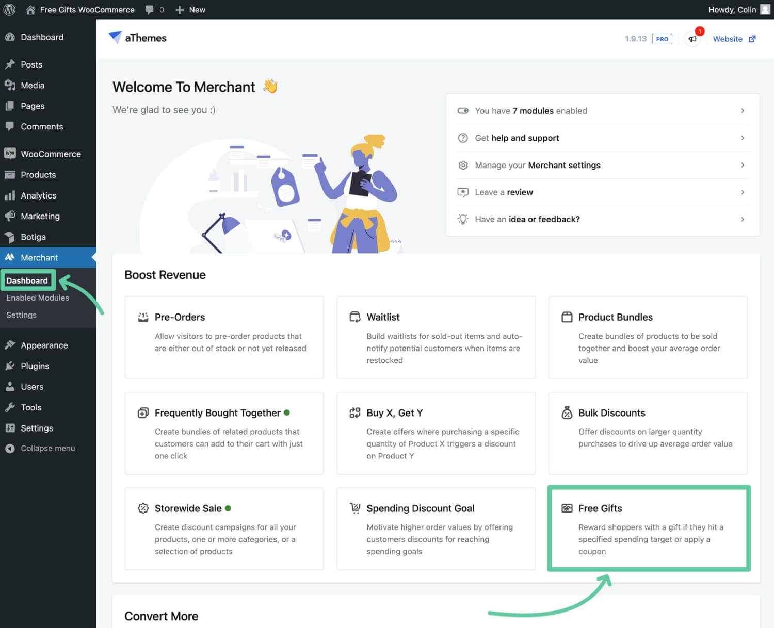Expand the '7 modules enabled' row chevron
This screenshot has height=628, width=774.
[743, 111]
